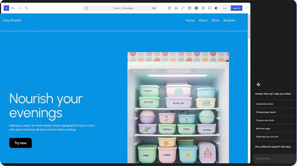Toggle the Styles half-circle icon

[x=216, y=8]
